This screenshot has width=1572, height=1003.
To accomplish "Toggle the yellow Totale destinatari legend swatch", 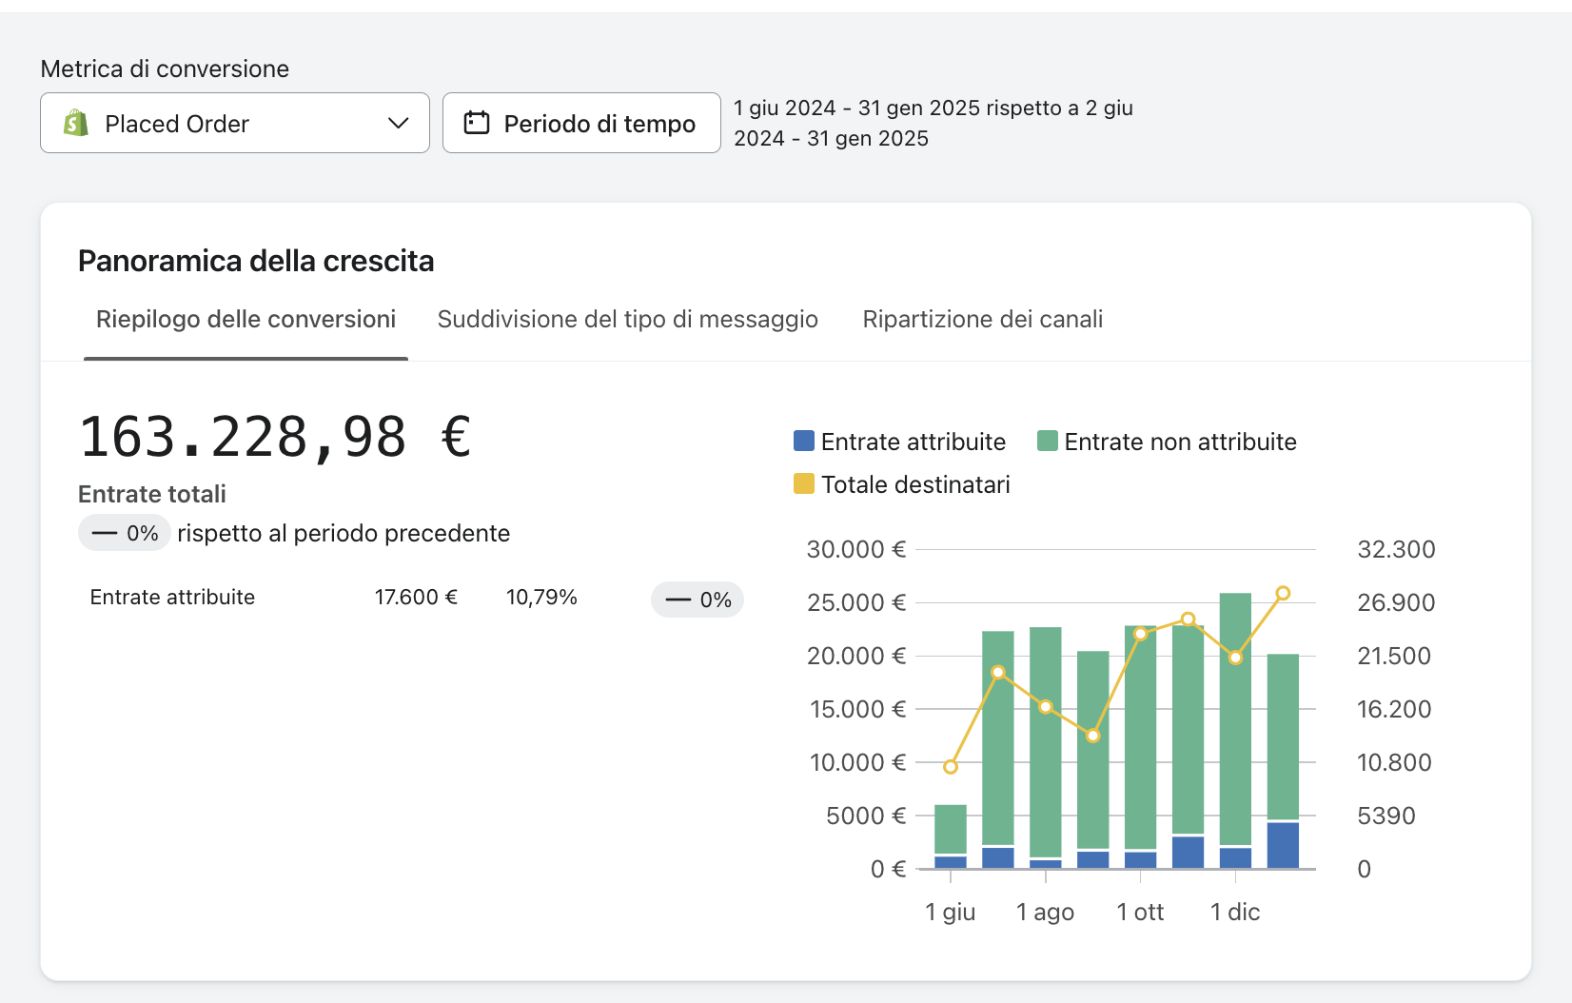I will point(804,484).
